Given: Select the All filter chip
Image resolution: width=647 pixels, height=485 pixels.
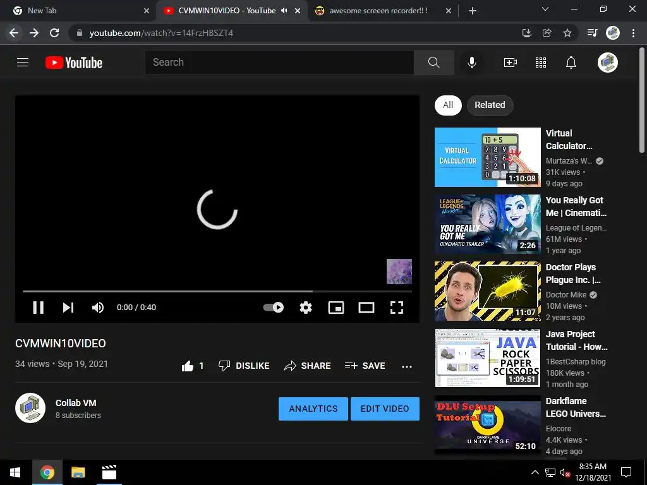Looking at the screenshot, I should (x=448, y=105).
